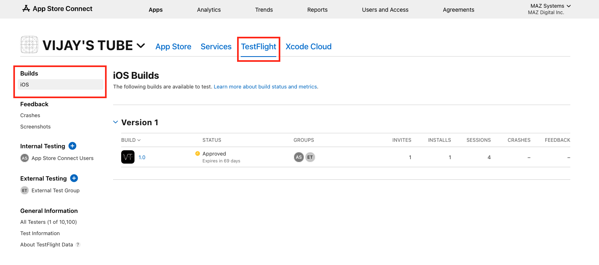Click the yellow Approved status dot
599x265 pixels.
point(198,154)
